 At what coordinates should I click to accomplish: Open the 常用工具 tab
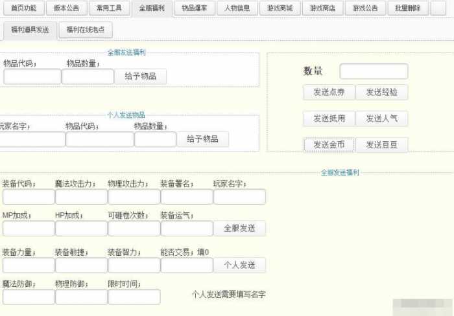(x=109, y=8)
